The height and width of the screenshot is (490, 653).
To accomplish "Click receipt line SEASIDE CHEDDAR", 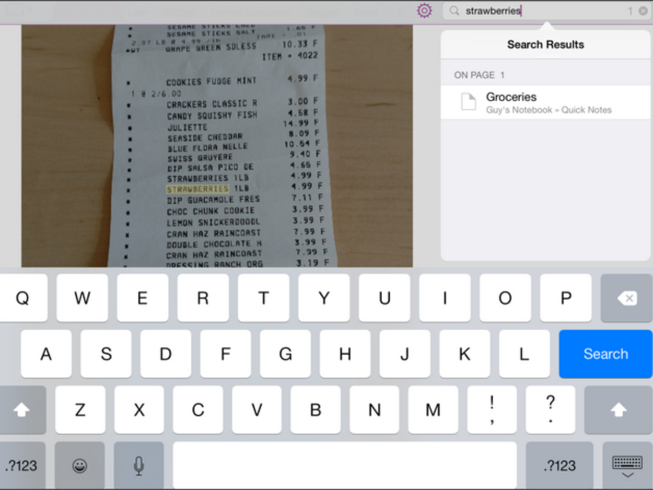I will pyautogui.click(x=205, y=138).
